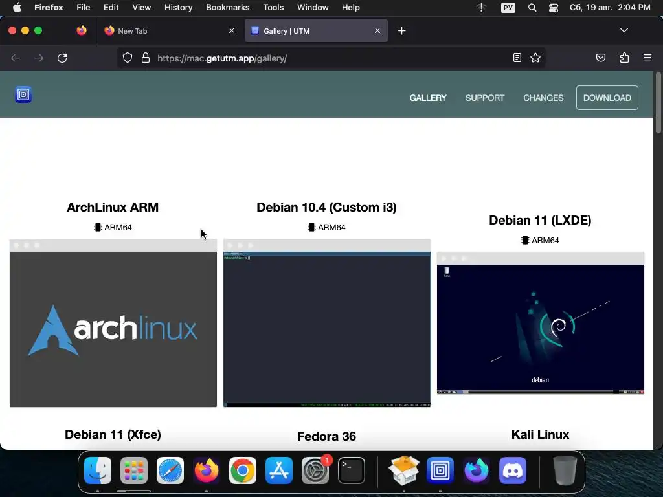Open the Debian 11 (LXDE) title
Image resolution: width=663 pixels, height=497 pixels.
540,220
